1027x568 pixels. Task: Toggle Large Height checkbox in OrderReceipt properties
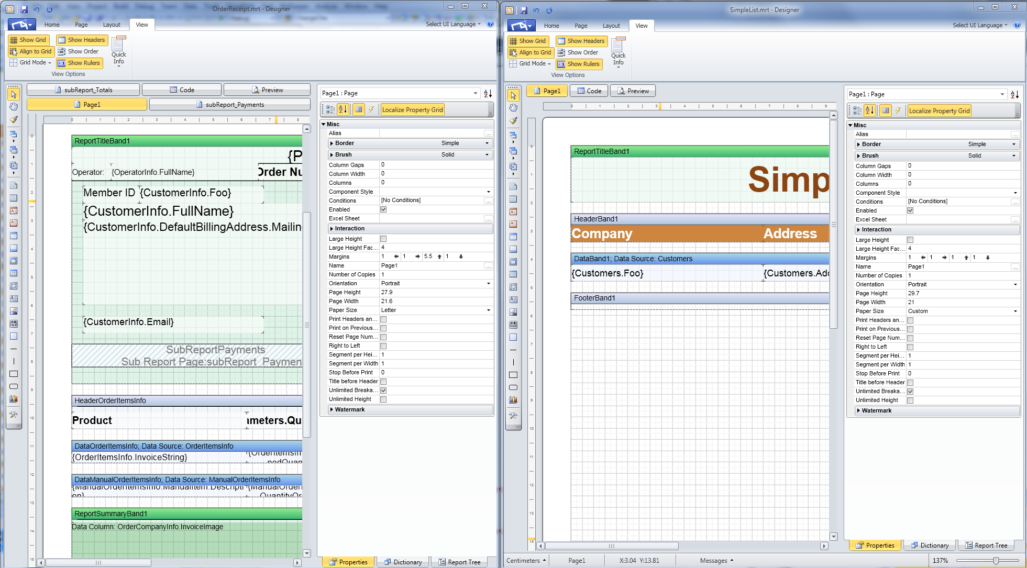383,239
